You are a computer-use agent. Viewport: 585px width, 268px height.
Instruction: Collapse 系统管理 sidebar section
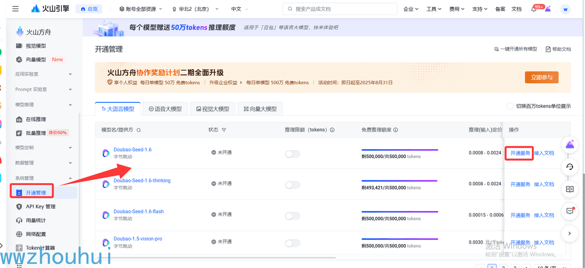[44, 178]
